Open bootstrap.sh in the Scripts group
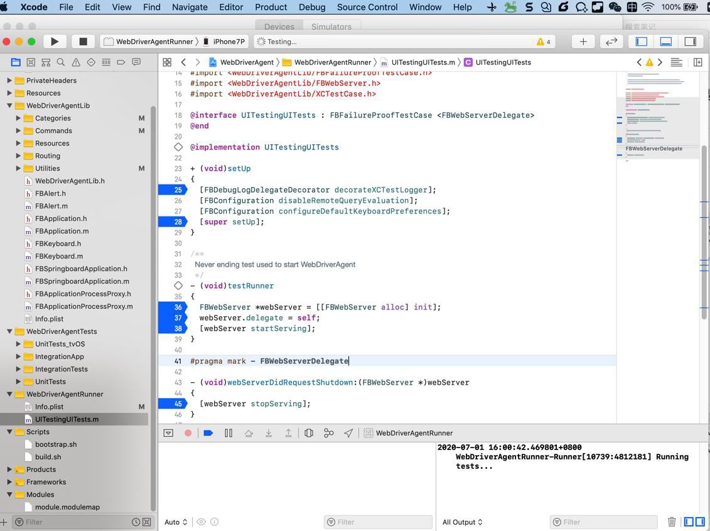Screen dimensions: 710x531 point(56,444)
